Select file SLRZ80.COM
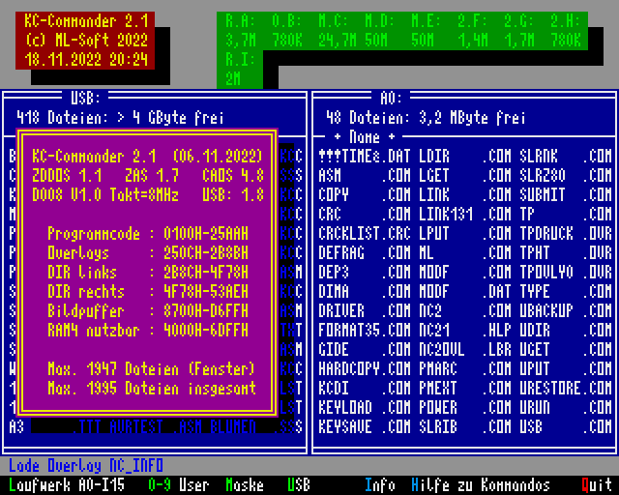Viewport: 619px width, 495px height. (x=566, y=176)
